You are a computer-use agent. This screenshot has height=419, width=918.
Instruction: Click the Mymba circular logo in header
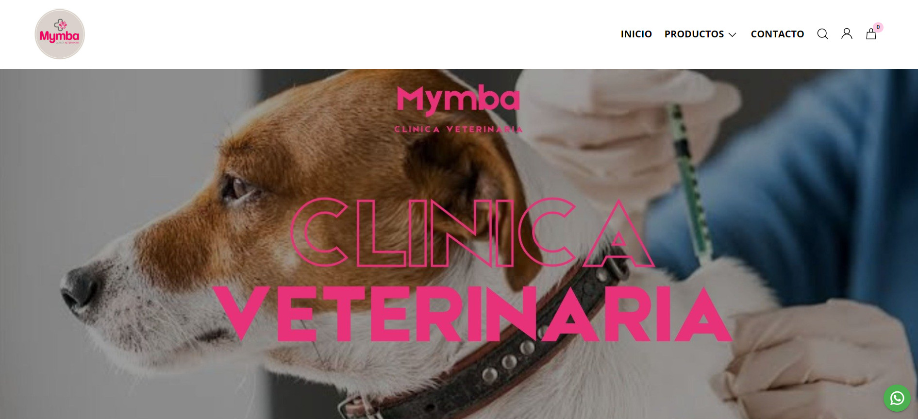pyautogui.click(x=60, y=34)
